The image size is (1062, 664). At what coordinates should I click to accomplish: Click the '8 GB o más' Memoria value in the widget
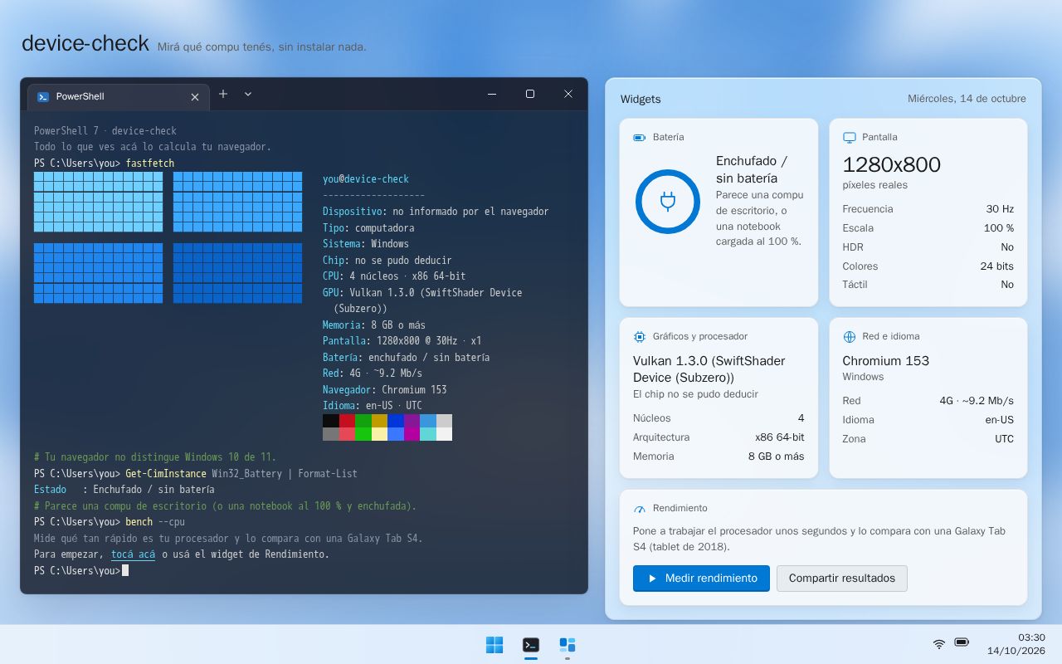pos(776,456)
